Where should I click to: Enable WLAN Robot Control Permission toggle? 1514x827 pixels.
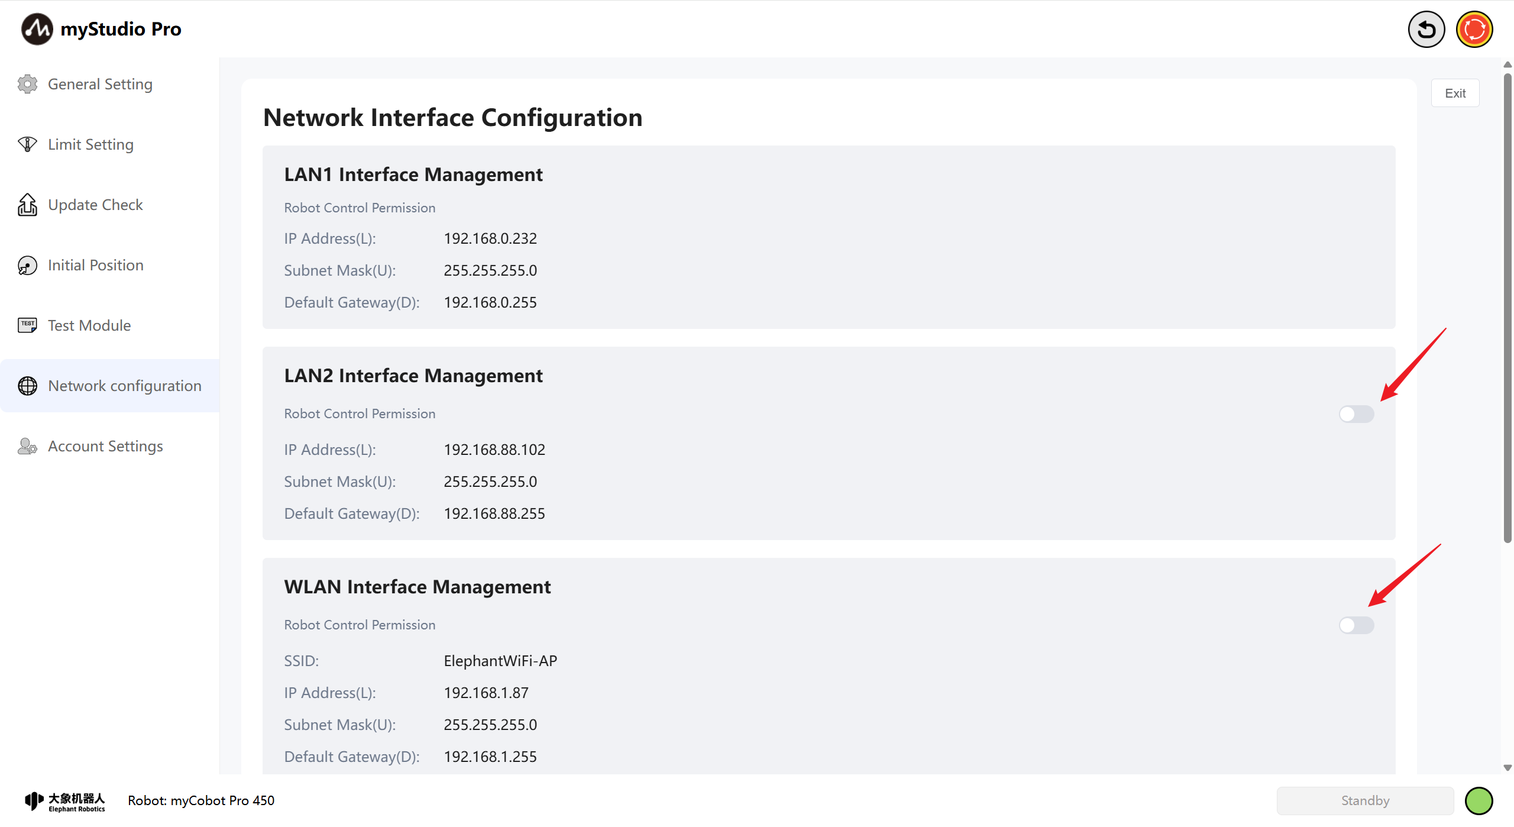(1356, 625)
